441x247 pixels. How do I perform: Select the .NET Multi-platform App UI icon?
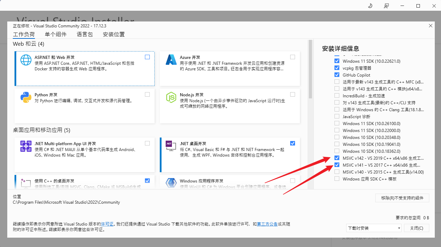26,146
